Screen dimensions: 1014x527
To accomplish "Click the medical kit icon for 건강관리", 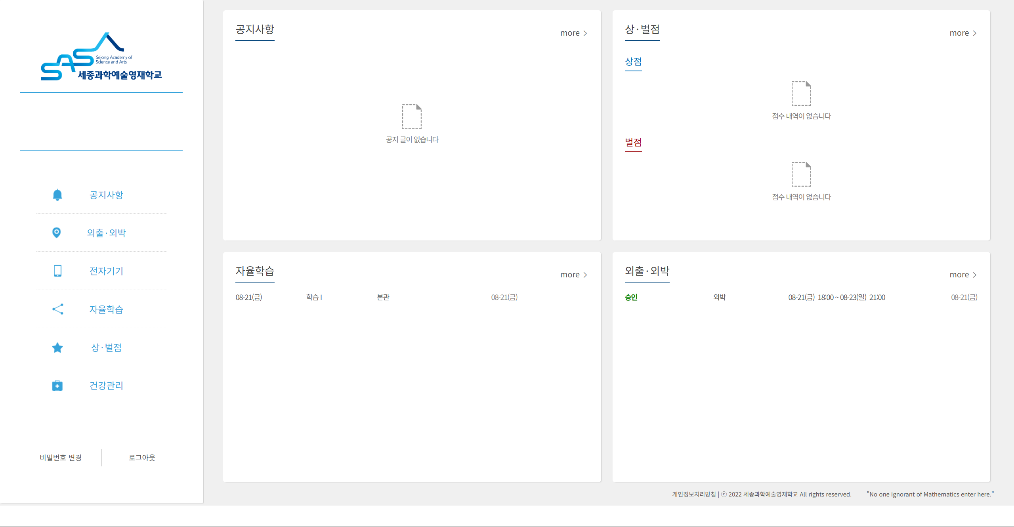I will tap(57, 386).
